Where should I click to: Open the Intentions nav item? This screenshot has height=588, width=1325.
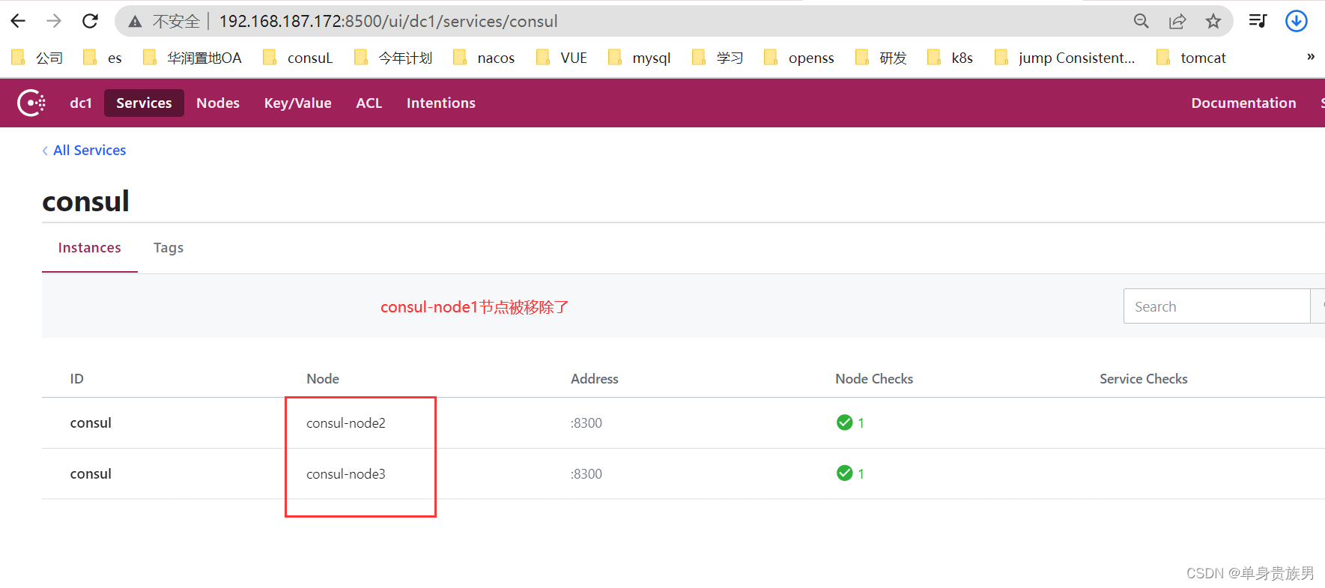(441, 103)
